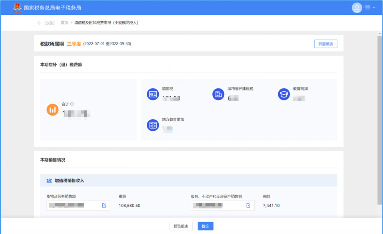Edit goods and services sales amount icon
383x234 pixels.
click(x=104, y=206)
